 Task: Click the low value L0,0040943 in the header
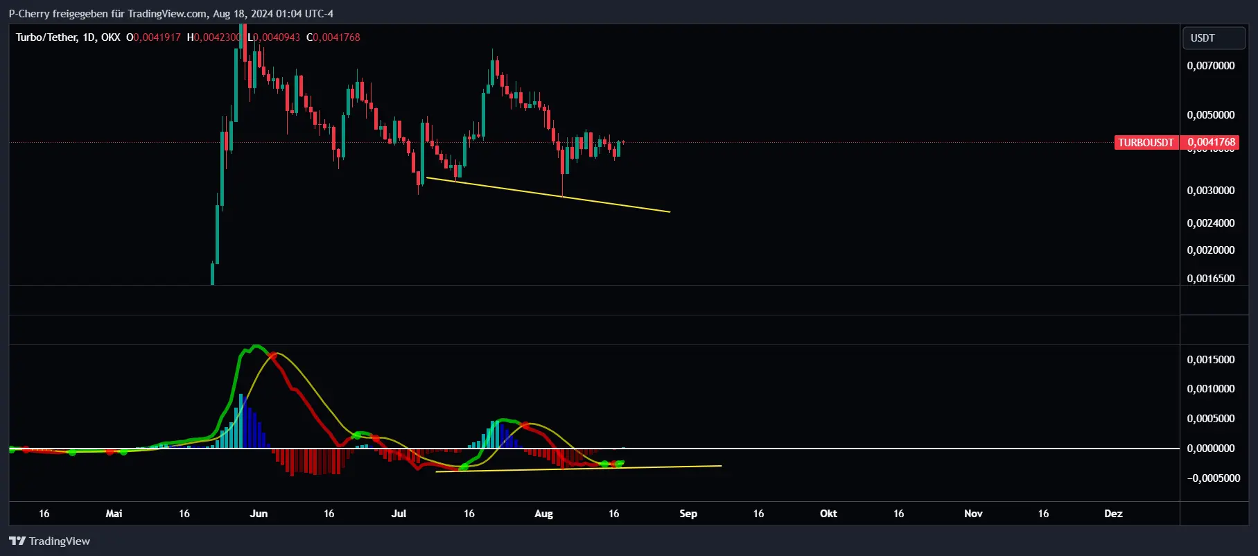click(274, 37)
